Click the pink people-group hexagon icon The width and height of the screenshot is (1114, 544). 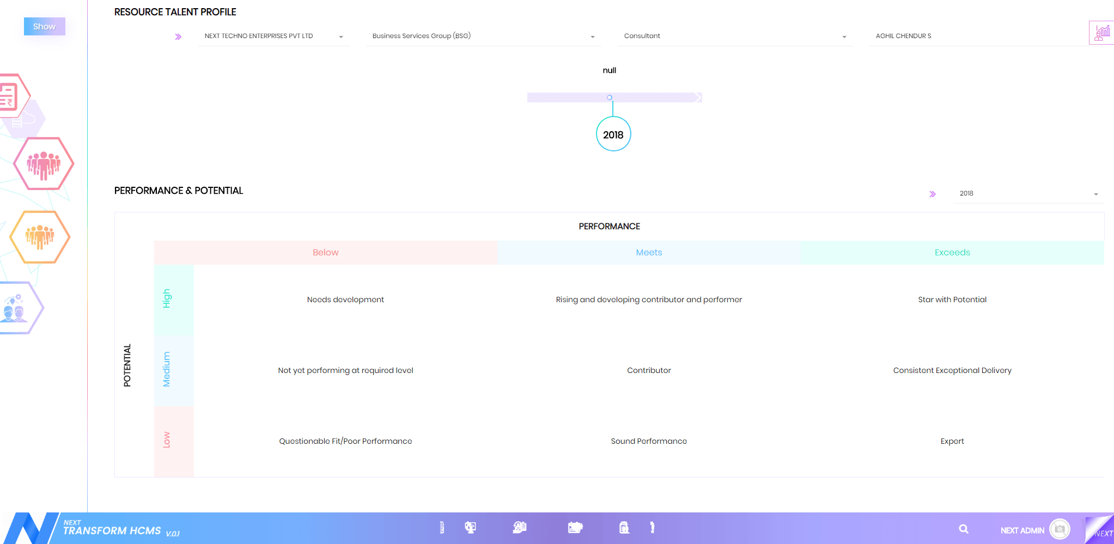(44, 164)
